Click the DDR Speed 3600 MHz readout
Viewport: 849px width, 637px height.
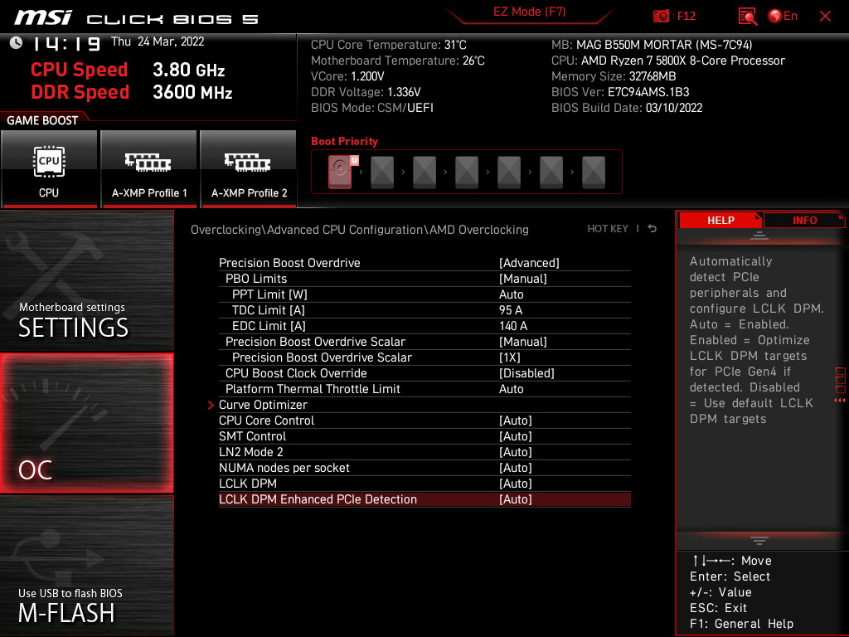132,92
